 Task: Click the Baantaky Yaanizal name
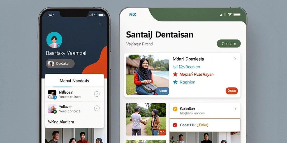tap(66, 53)
